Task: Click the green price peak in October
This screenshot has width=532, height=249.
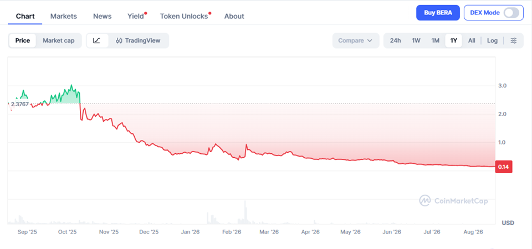Action: tap(71, 86)
